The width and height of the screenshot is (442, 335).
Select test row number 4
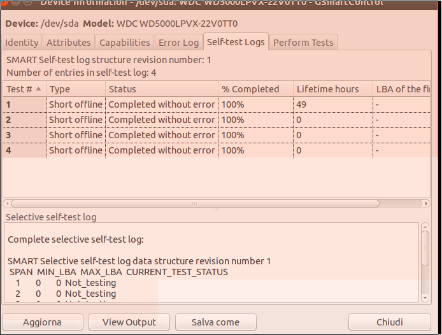[217, 150]
